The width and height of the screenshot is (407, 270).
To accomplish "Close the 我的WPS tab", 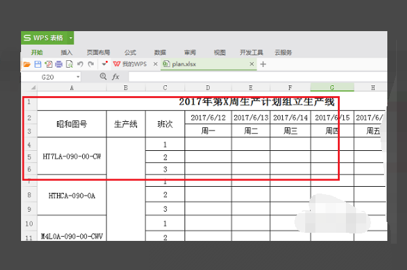I will tap(155, 64).
